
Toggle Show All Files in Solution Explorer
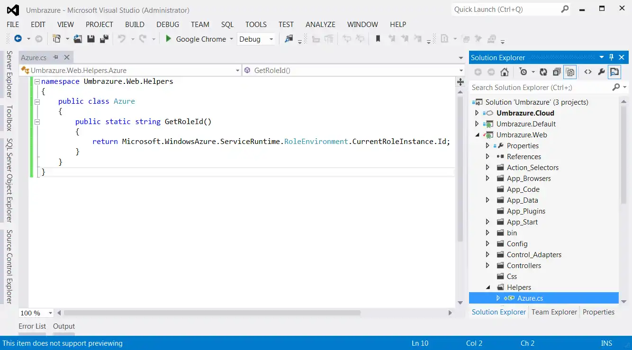570,72
